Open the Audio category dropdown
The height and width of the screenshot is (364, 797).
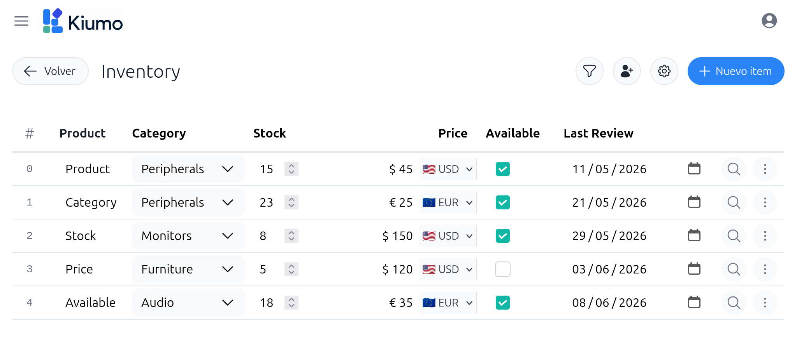pos(188,303)
